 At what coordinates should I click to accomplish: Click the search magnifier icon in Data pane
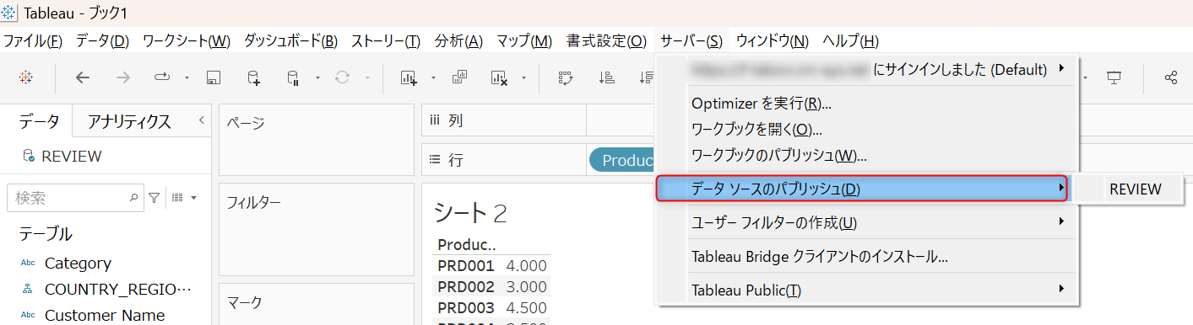click(134, 198)
